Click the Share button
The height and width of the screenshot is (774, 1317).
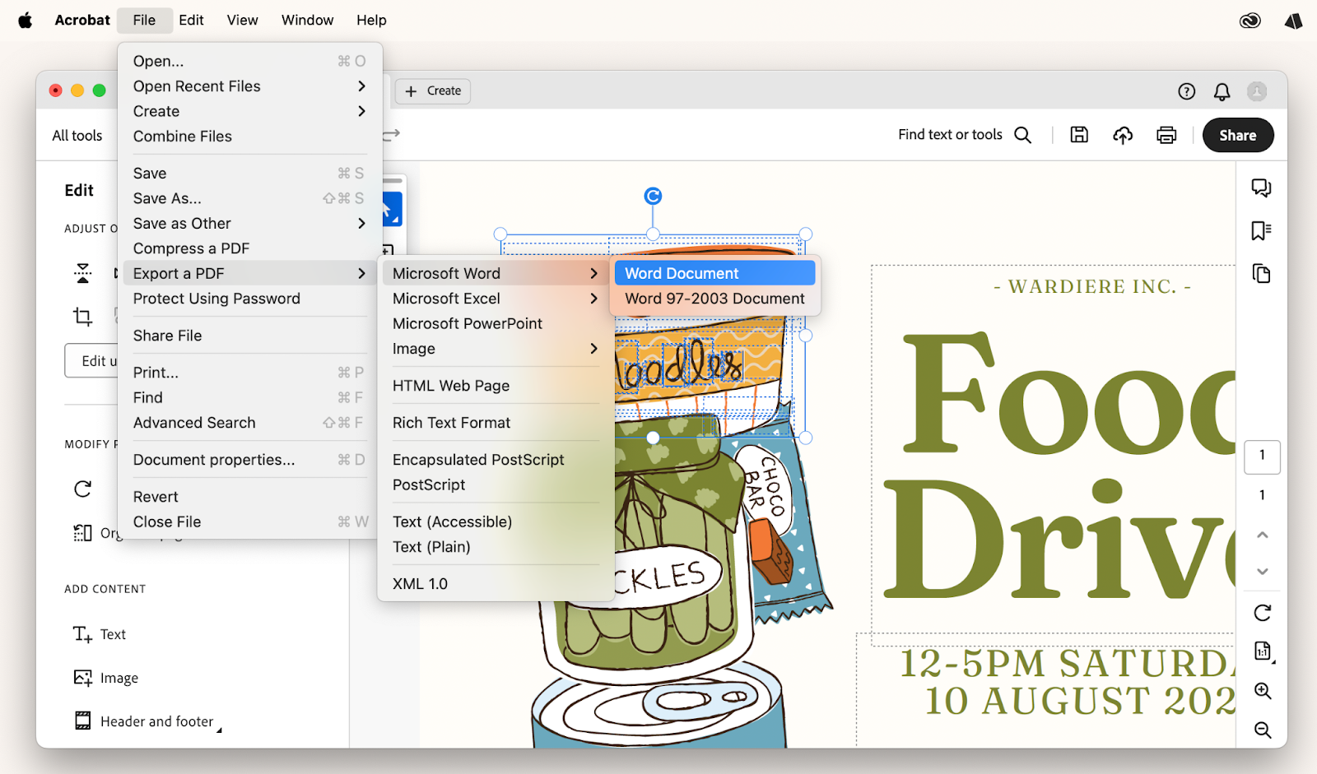click(x=1238, y=135)
